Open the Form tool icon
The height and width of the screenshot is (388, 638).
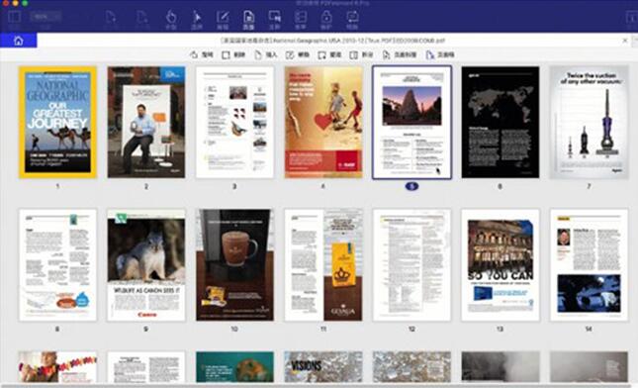tap(301, 20)
